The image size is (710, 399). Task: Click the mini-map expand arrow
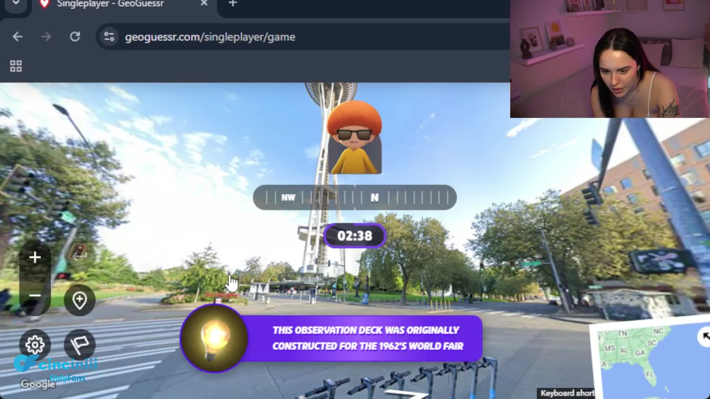point(705,337)
